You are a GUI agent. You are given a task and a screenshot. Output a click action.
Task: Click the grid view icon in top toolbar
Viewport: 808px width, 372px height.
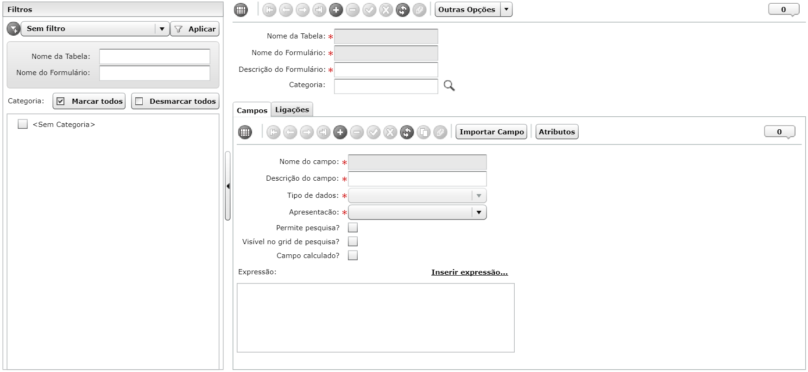[x=241, y=10]
